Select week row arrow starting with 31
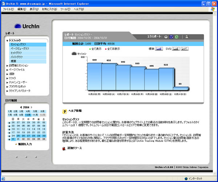Screen dimensions: 218x182 coord(9,140)
